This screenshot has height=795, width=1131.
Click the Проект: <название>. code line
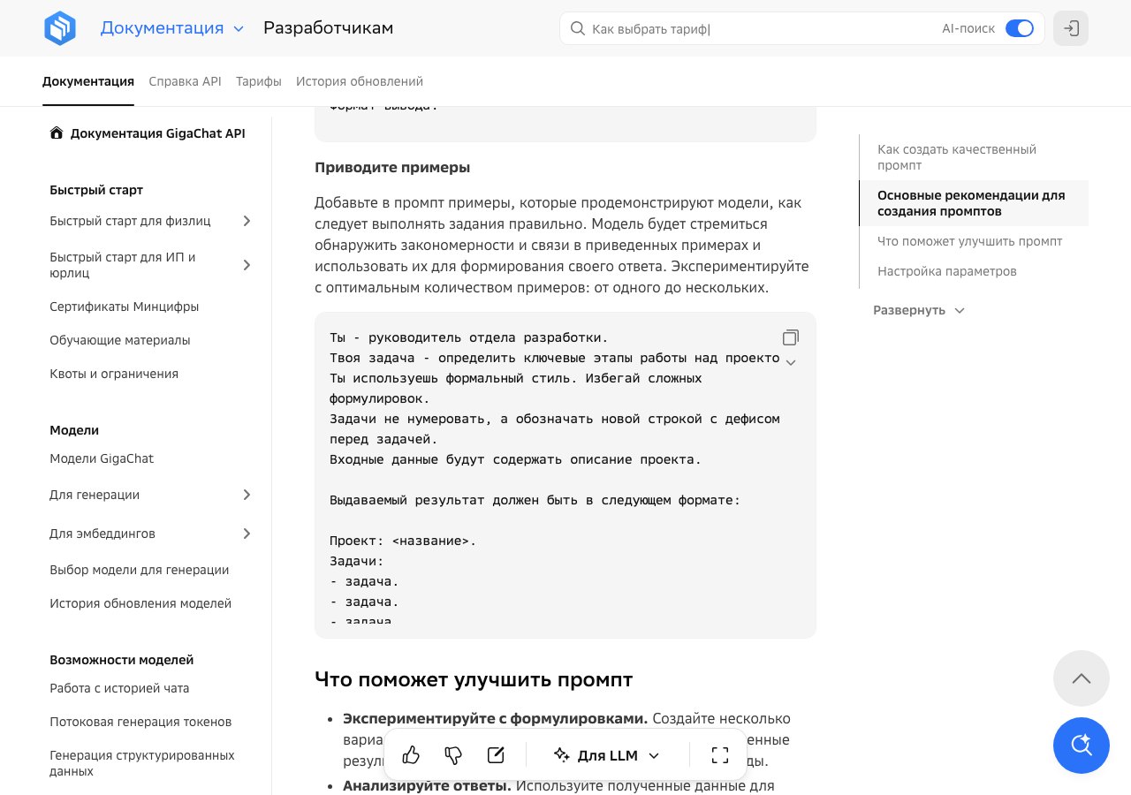tap(403, 541)
